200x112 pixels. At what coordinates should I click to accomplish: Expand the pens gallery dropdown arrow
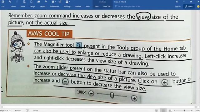click(55, 2)
